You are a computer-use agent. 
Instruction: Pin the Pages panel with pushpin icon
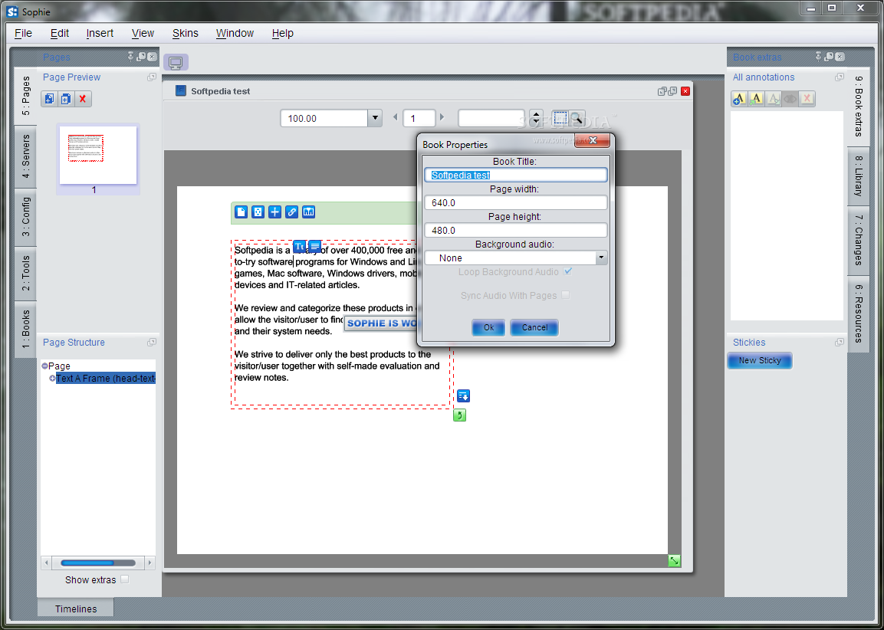[x=131, y=57]
